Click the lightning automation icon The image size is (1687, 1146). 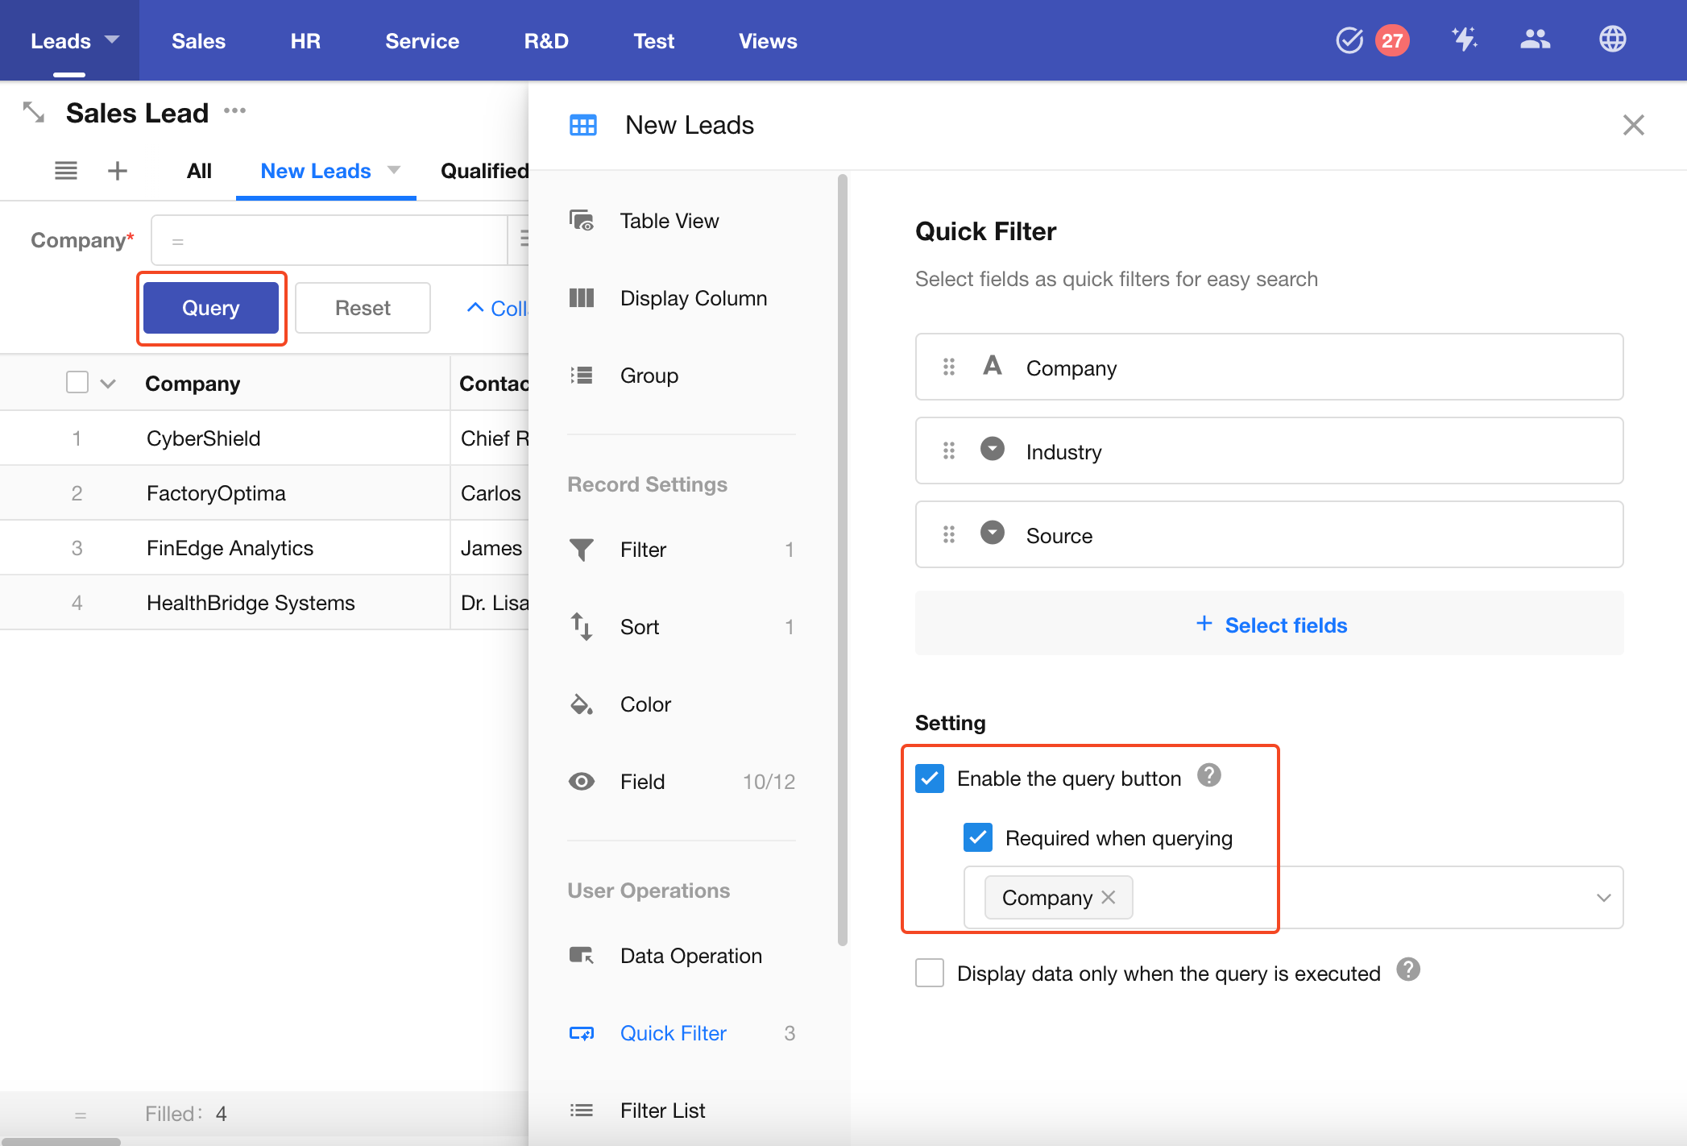point(1464,39)
